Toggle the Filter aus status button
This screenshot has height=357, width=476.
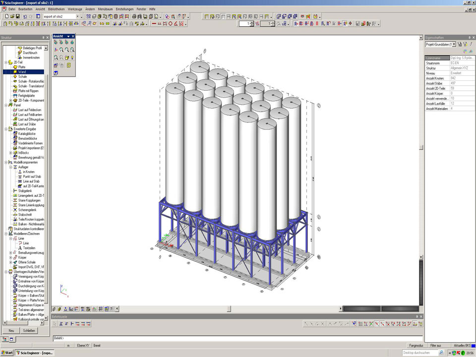click(436, 345)
